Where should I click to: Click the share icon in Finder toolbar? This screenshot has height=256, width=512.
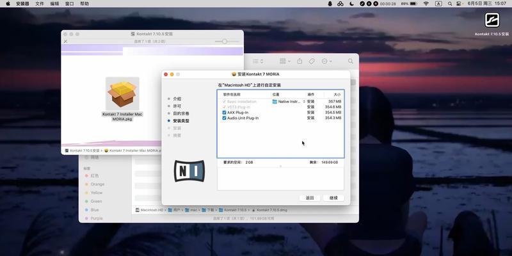coord(300,61)
